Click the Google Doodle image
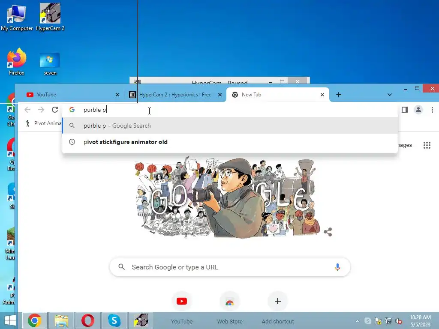This screenshot has width=439, height=329. coord(227,197)
